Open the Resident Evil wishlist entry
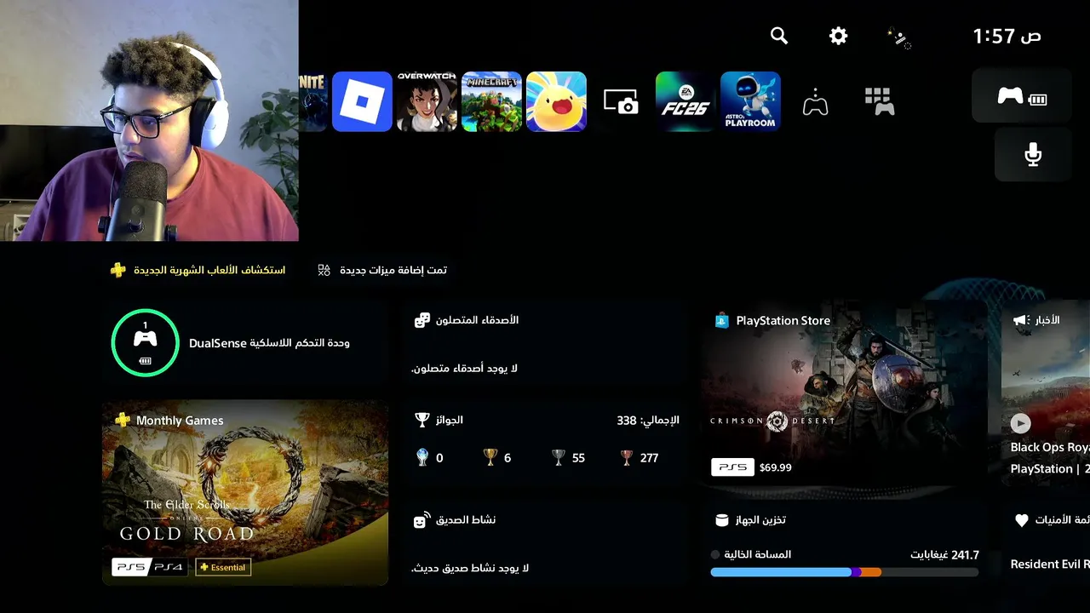The height and width of the screenshot is (613, 1090). tap(1050, 564)
